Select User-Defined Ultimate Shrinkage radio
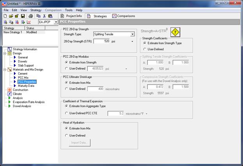 coord(66,89)
